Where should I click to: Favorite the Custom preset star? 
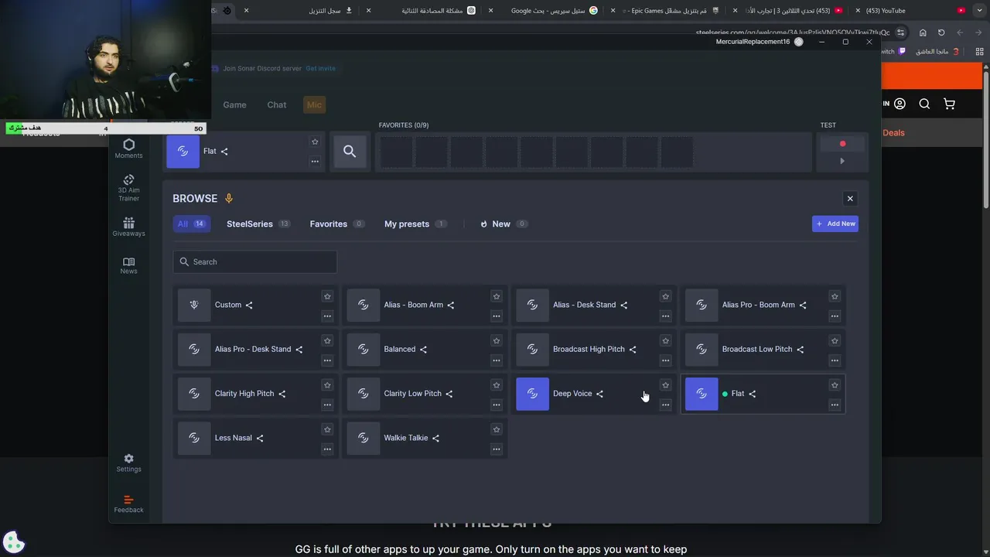coord(327,296)
